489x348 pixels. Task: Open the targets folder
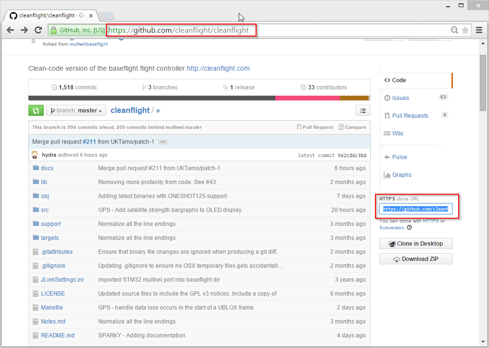(50, 238)
